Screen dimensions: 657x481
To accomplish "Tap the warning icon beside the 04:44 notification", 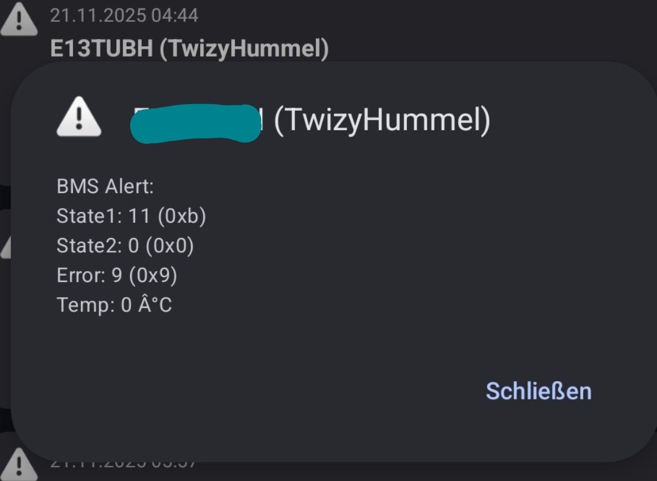I will click(19, 21).
